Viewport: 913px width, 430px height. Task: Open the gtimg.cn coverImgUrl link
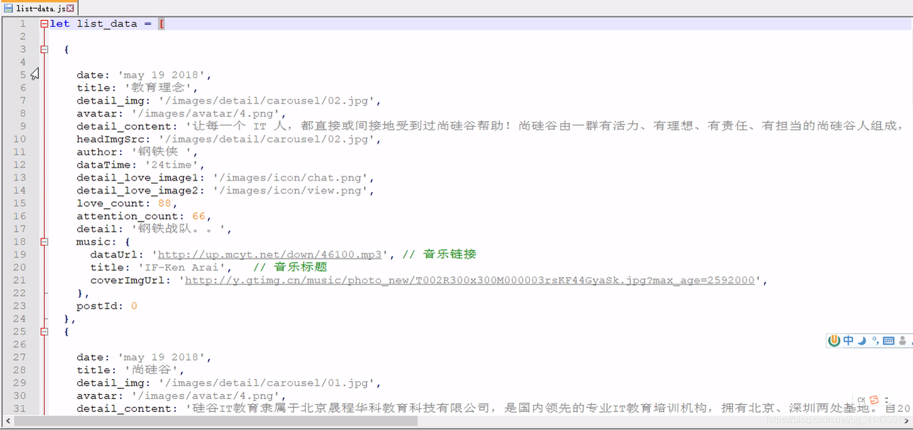click(x=470, y=280)
